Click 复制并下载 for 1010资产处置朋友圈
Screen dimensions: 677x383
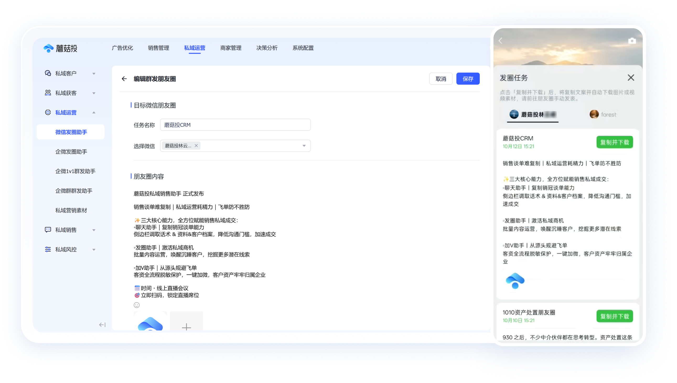point(614,316)
